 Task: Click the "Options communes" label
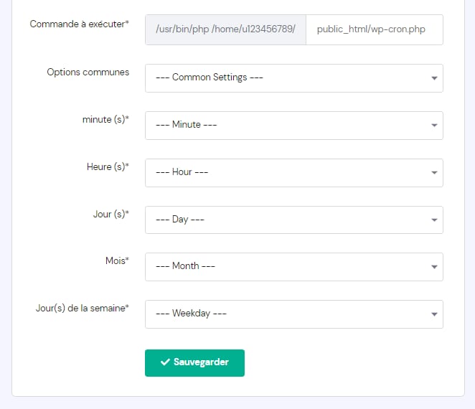(x=88, y=72)
